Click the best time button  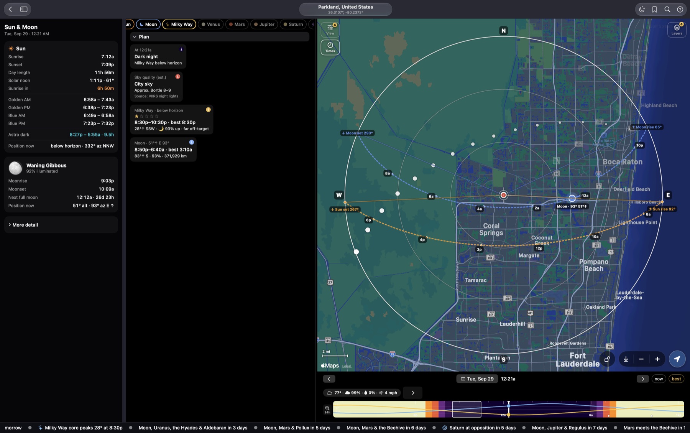coord(676,379)
